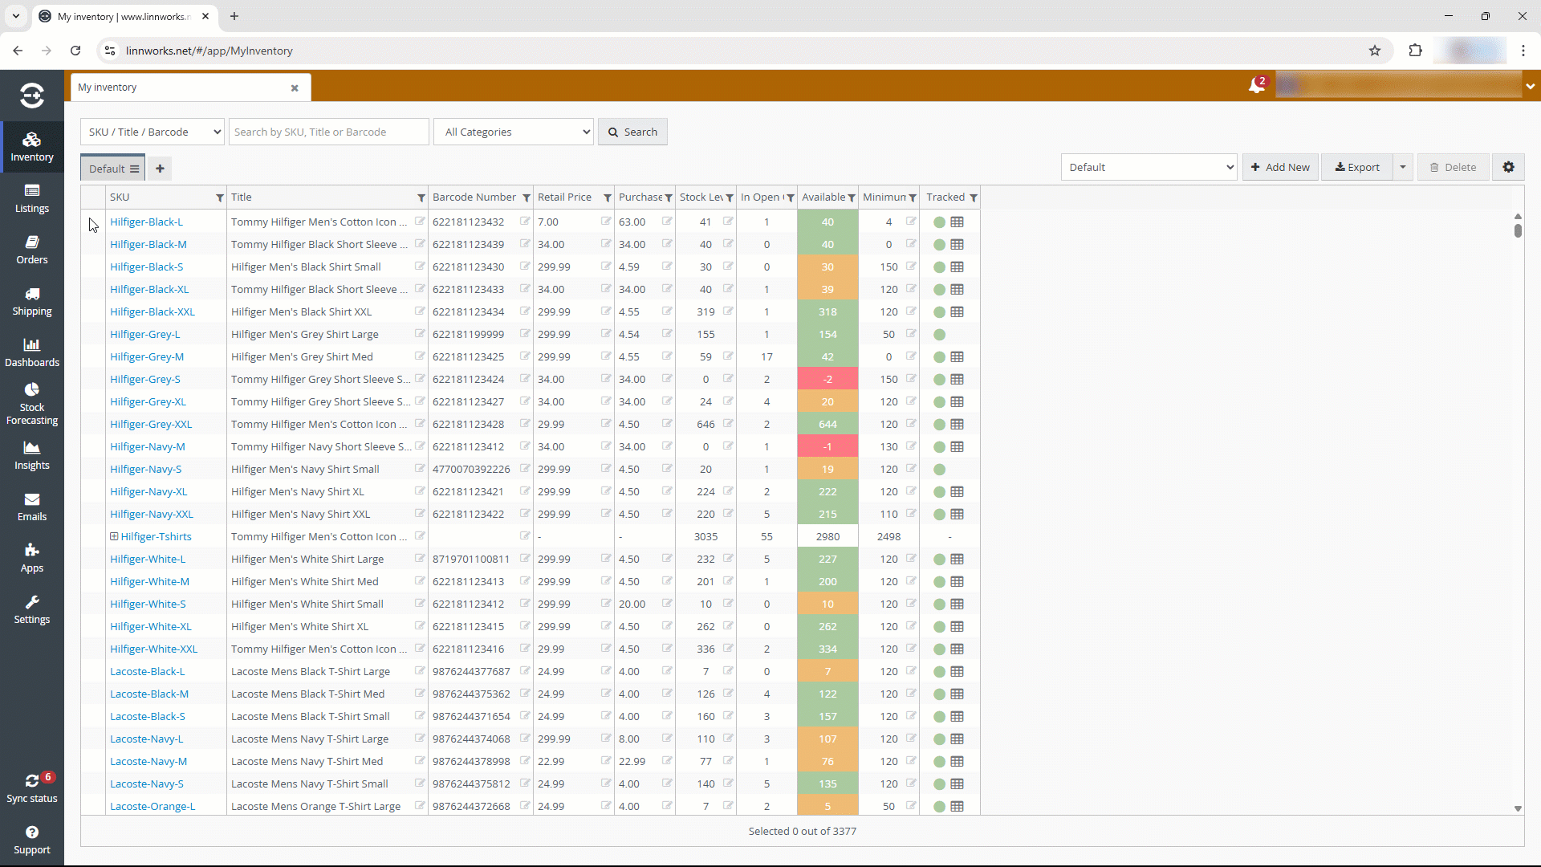Open the Export arrow dropdown

pyautogui.click(x=1403, y=167)
